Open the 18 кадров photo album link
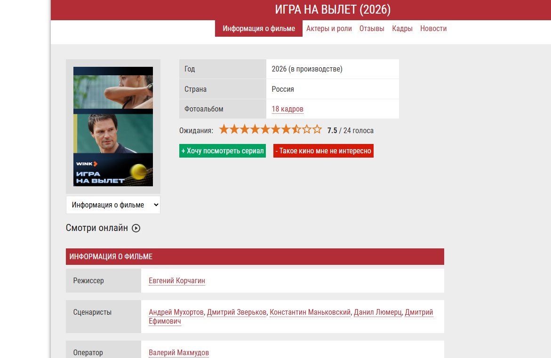Image resolution: width=551 pixels, height=358 pixels. (x=287, y=109)
